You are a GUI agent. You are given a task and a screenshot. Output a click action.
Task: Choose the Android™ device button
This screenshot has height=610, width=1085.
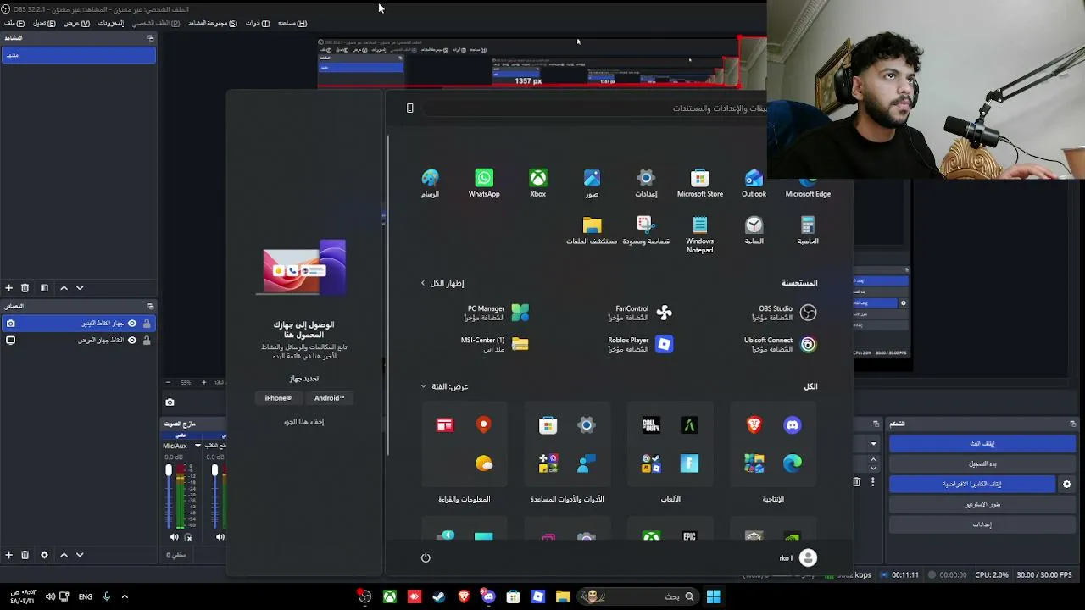329,398
